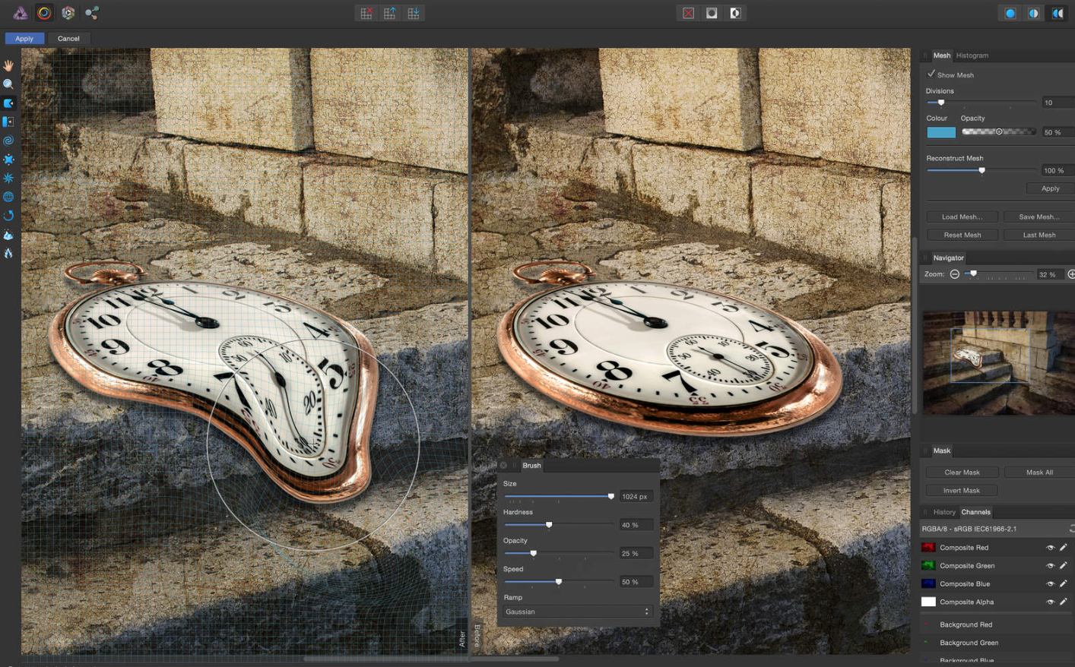Click the mesh grid icon with up arrow
This screenshot has width=1075, height=667.
(x=390, y=13)
